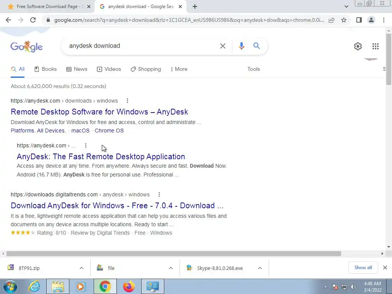The image size is (392, 294).
Task: Click the Action Center flag tray icon
Action: (335, 287)
